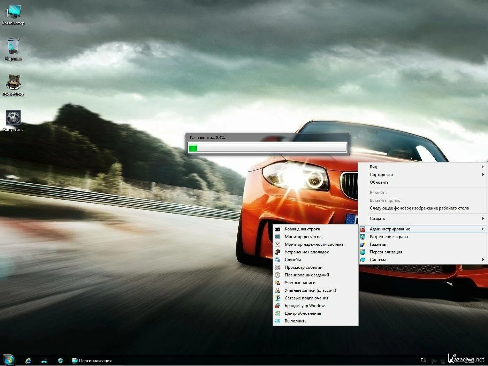Select Вид in the context menu

click(x=423, y=167)
